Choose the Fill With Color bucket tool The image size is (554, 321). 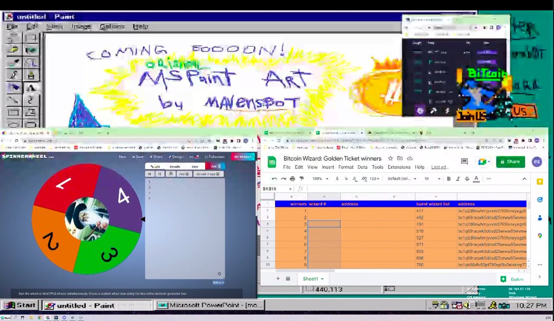[30, 50]
